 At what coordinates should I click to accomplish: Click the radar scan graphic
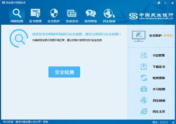(18, 38)
